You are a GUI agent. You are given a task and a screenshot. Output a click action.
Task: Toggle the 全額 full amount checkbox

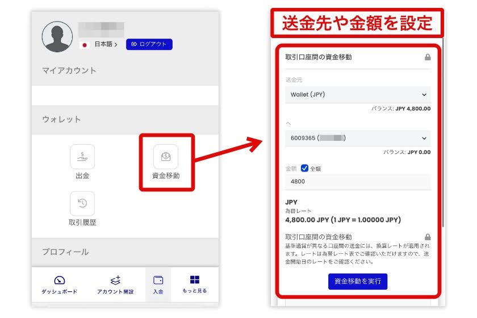click(304, 168)
